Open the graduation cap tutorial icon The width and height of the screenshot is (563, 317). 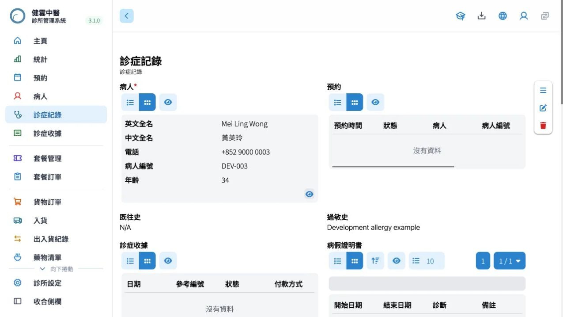[461, 16]
